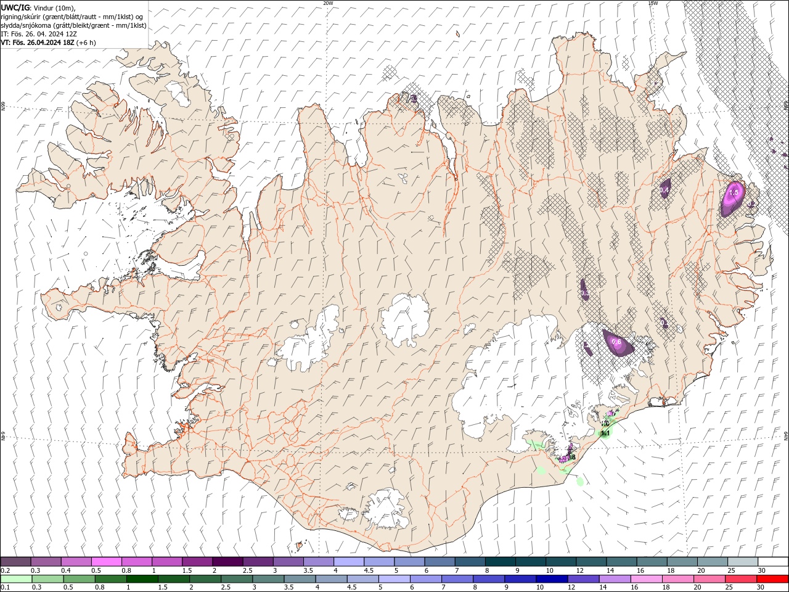This screenshot has height=592, width=789.
Task: Click the 'IT: Fös. 26. 04. 2024 12Z' line
Action: tap(39, 34)
